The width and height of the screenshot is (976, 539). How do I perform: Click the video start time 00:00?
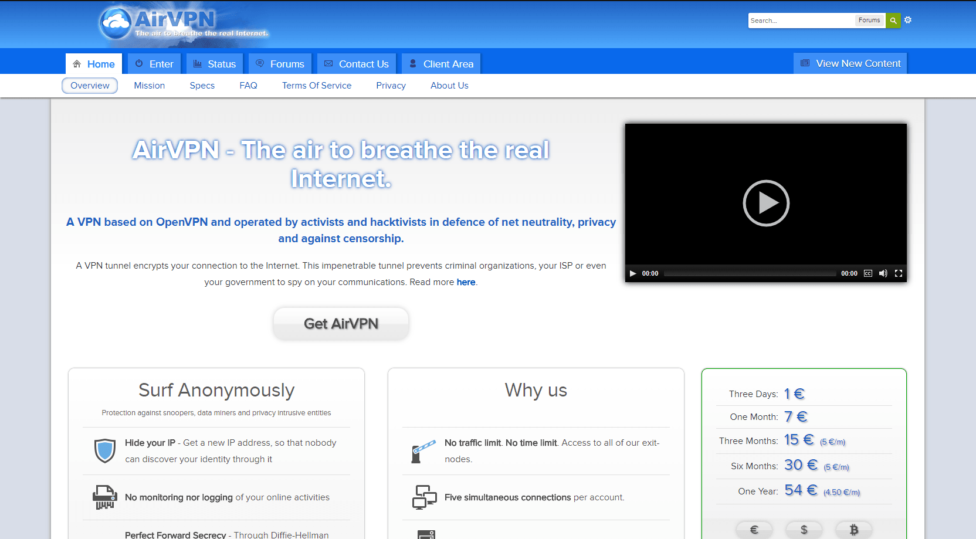coord(650,273)
